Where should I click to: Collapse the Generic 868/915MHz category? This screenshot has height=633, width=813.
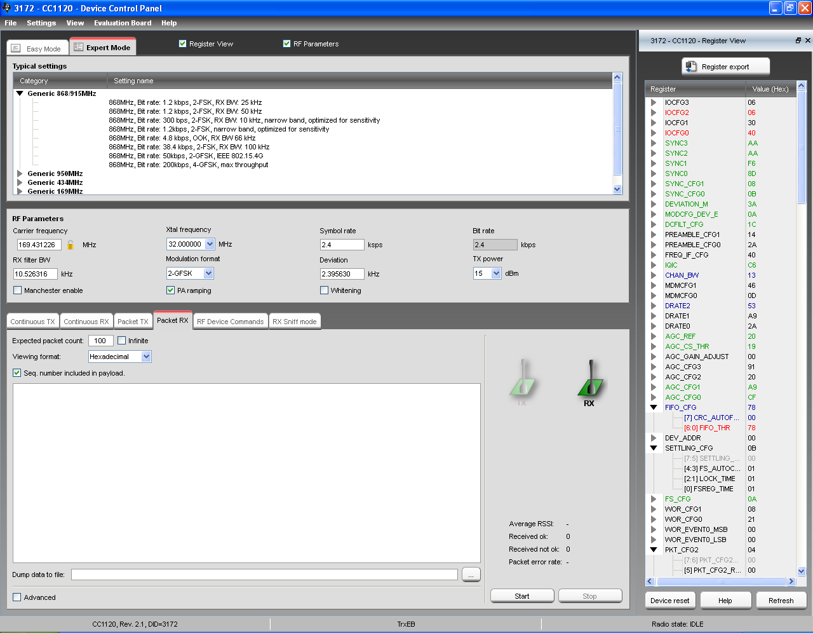pyautogui.click(x=20, y=93)
